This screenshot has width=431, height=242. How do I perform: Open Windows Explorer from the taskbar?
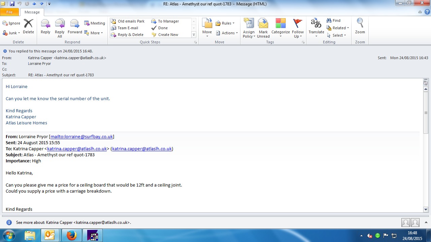coord(30,235)
